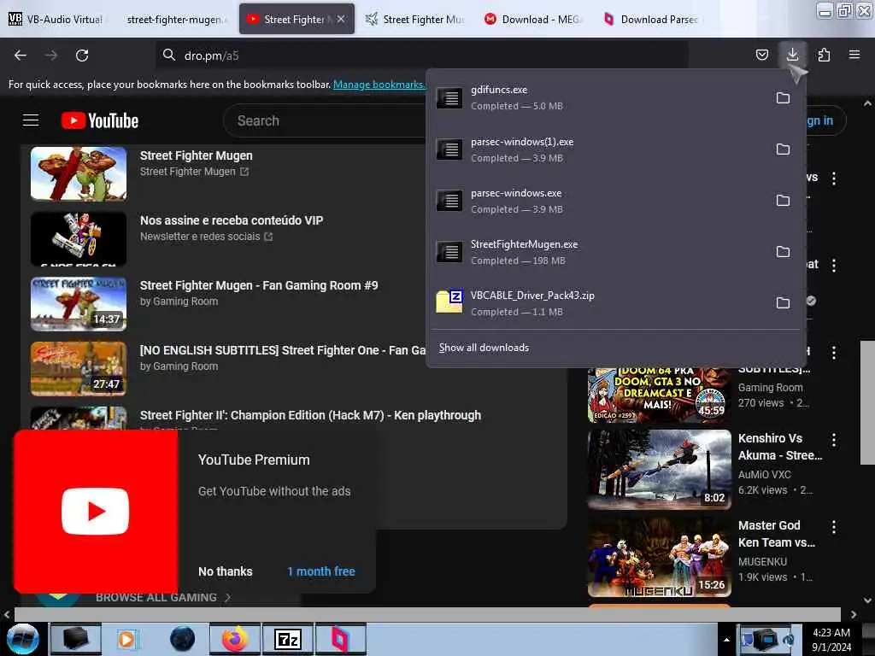Open the StreetFighterMugen.exe download entry

pyautogui.click(x=597, y=252)
